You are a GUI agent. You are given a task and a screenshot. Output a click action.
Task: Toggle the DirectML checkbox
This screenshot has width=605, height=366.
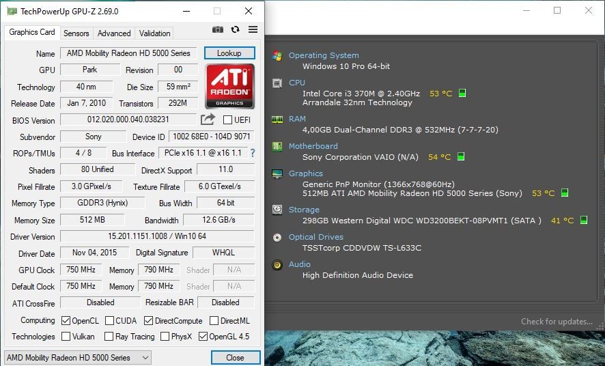[214, 320]
